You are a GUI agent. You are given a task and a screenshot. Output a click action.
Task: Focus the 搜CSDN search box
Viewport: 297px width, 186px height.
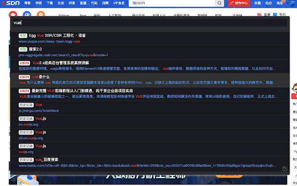pos(172,3)
